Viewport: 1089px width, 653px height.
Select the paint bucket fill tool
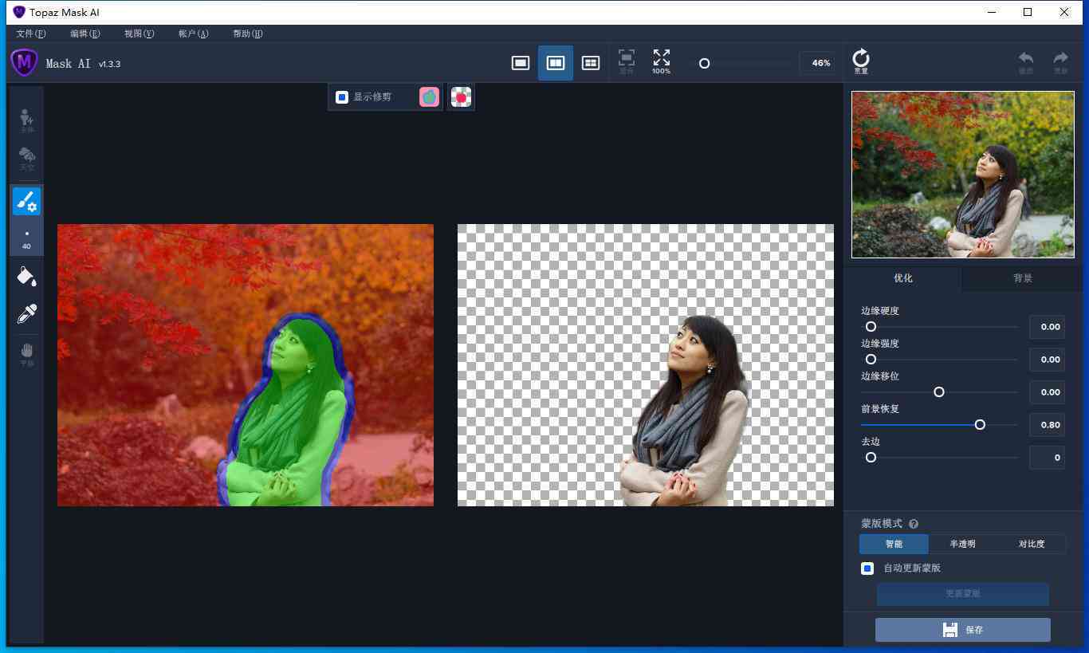click(x=26, y=276)
